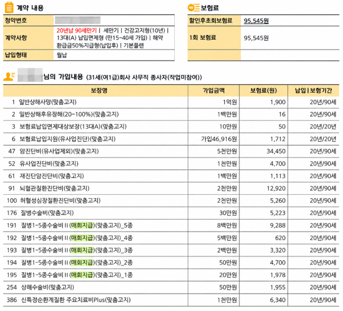Viewport: 343px width, 311px height.
Task: Select the 1회 보험료 95,545원 amount
Action: click(256, 38)
